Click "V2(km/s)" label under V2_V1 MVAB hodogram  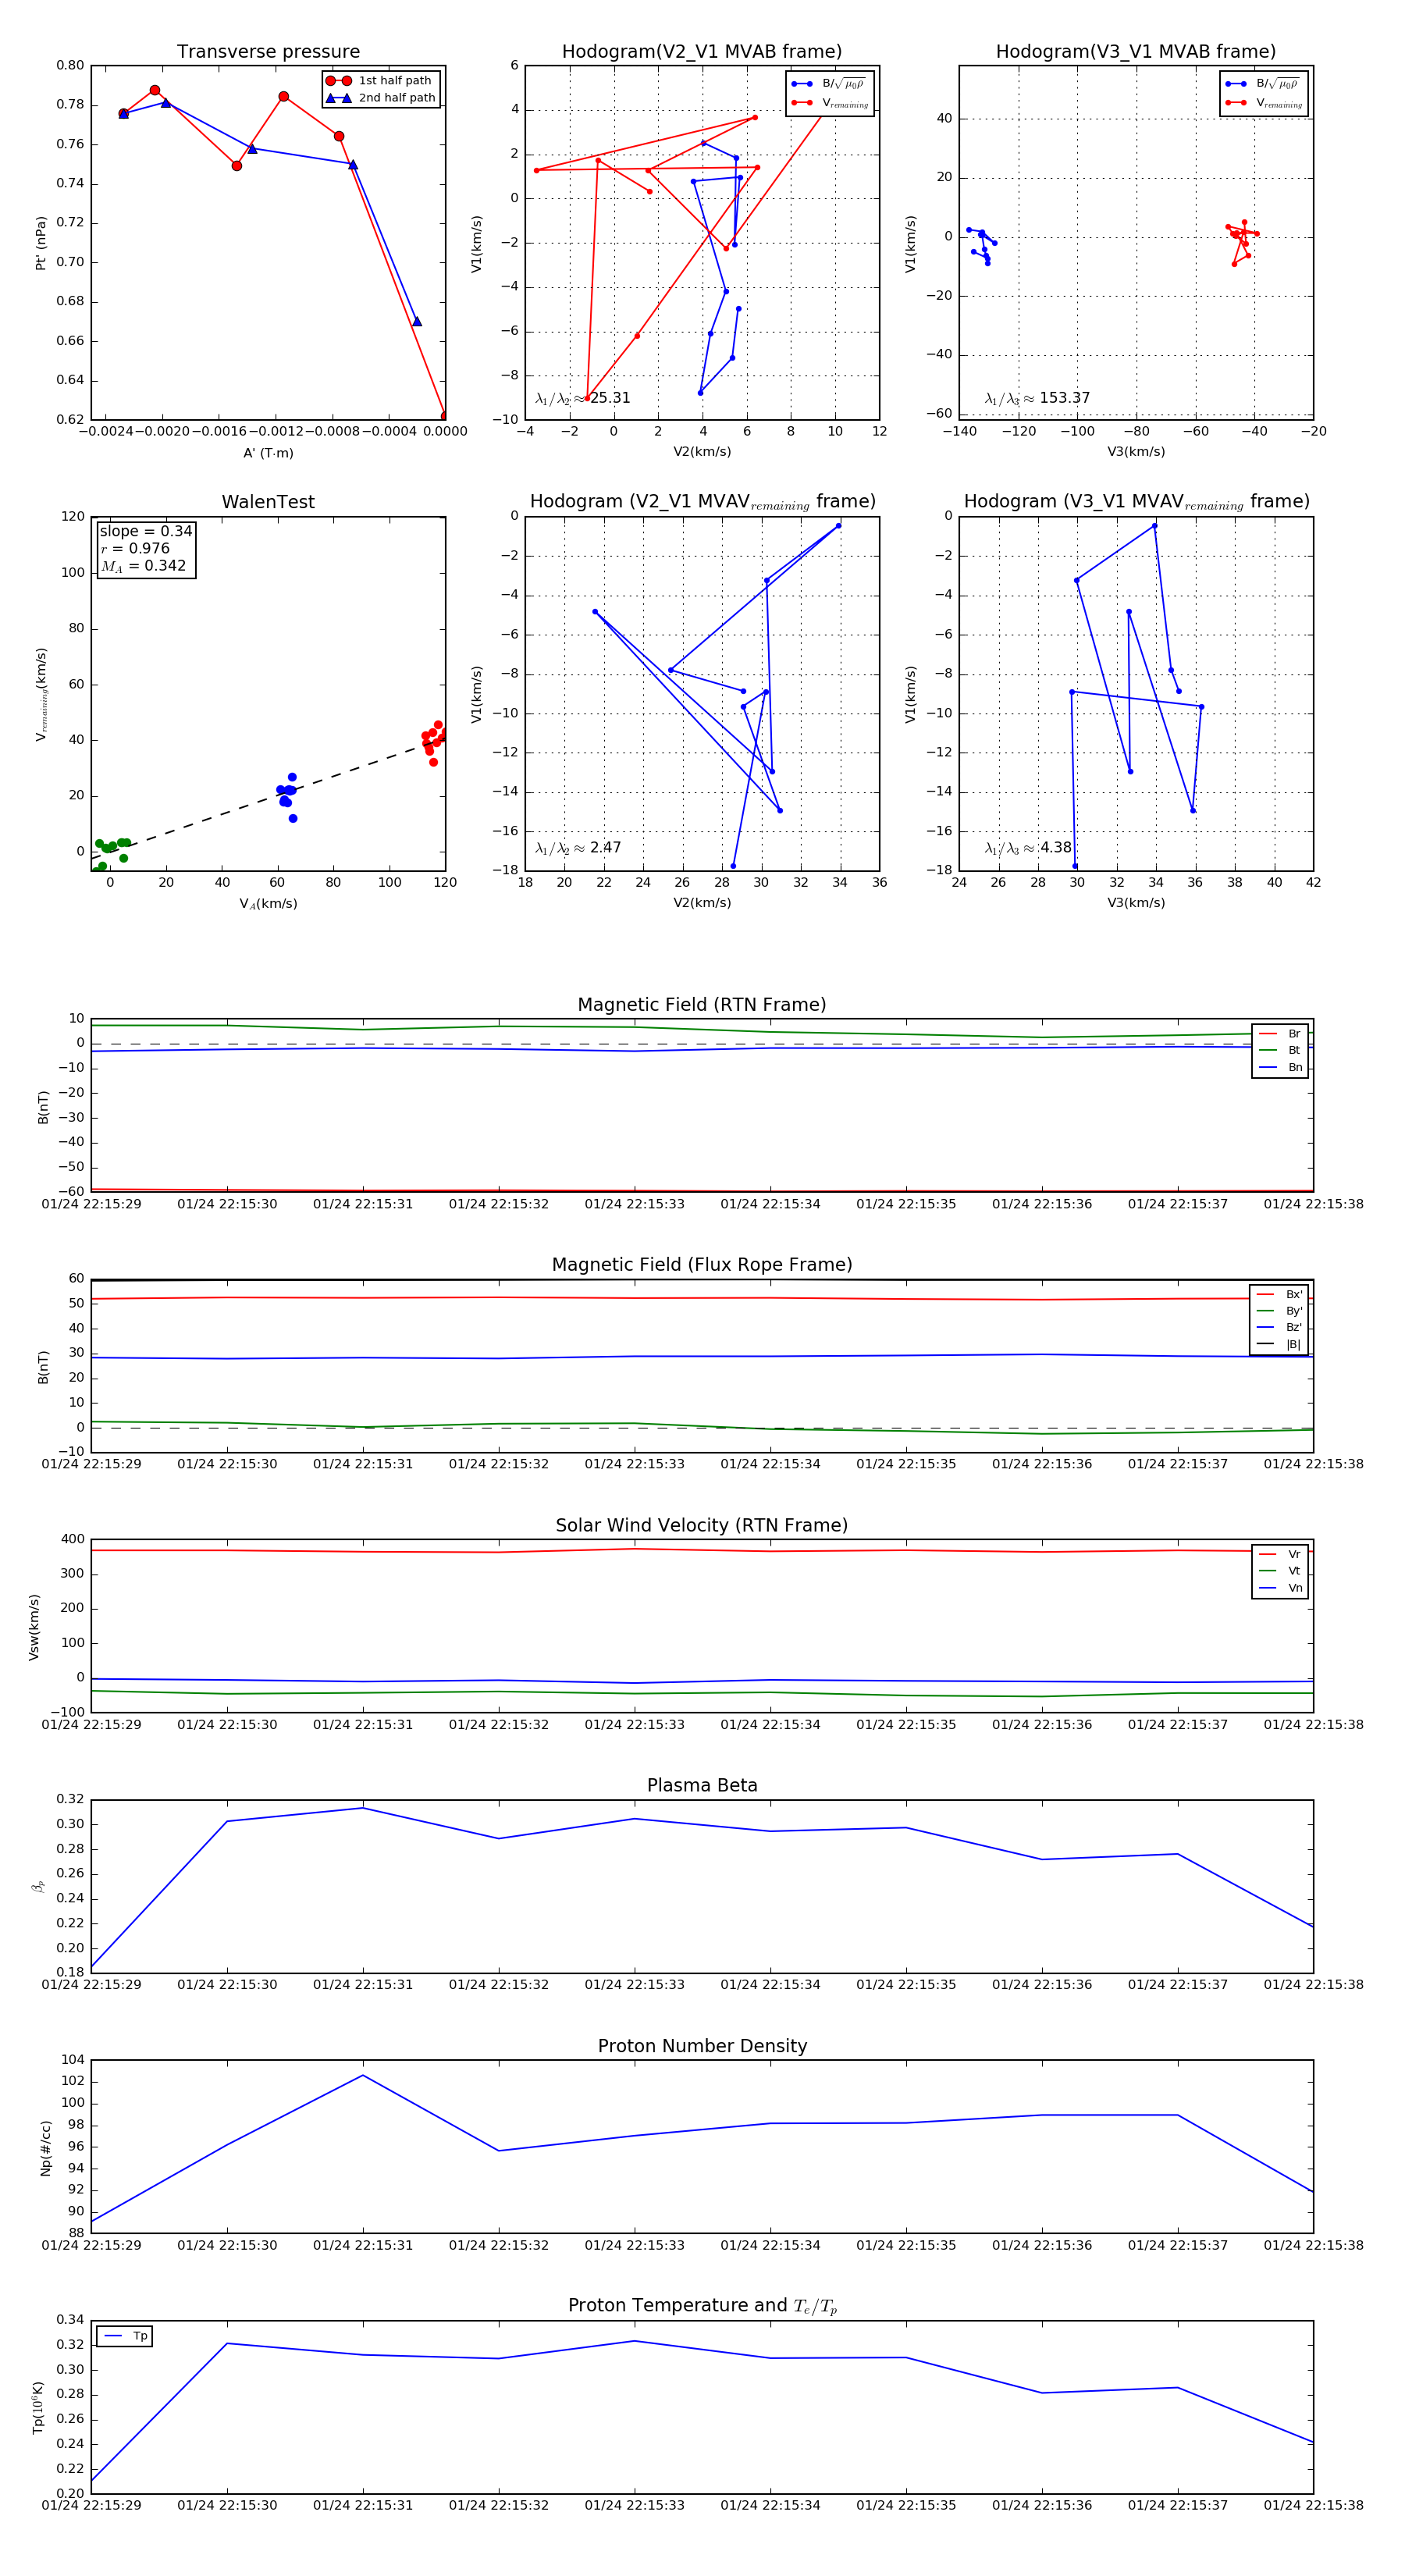pyautogui.click(x=702, y=452)
